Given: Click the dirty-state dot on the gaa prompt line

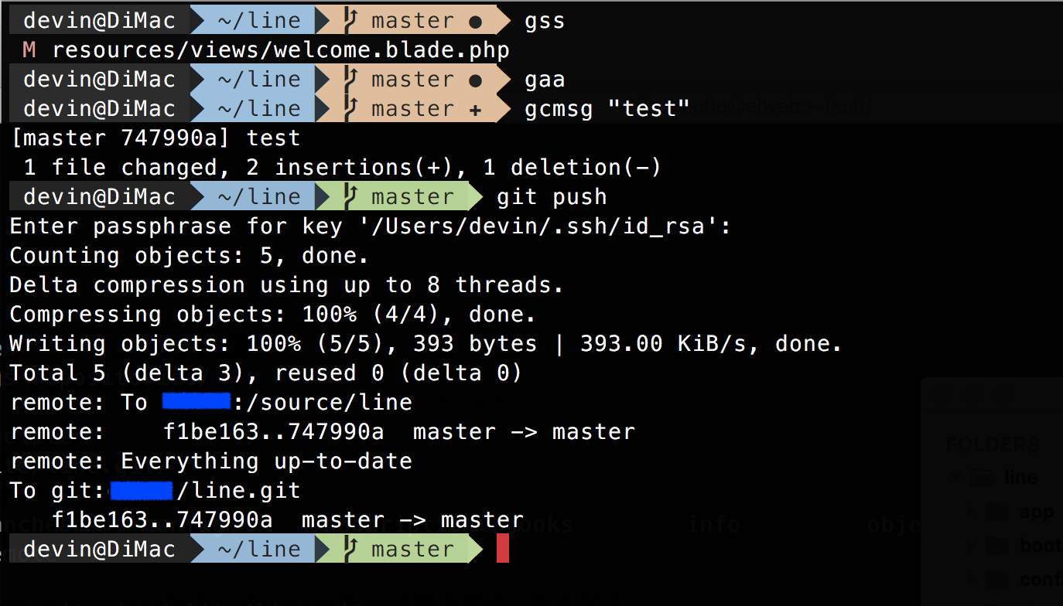Looking at the screenshot, I should coord(475,80).
